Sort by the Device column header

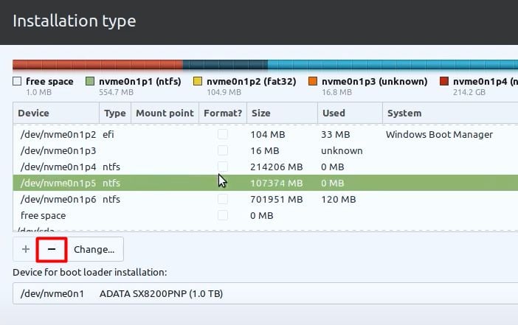point(56,113)
